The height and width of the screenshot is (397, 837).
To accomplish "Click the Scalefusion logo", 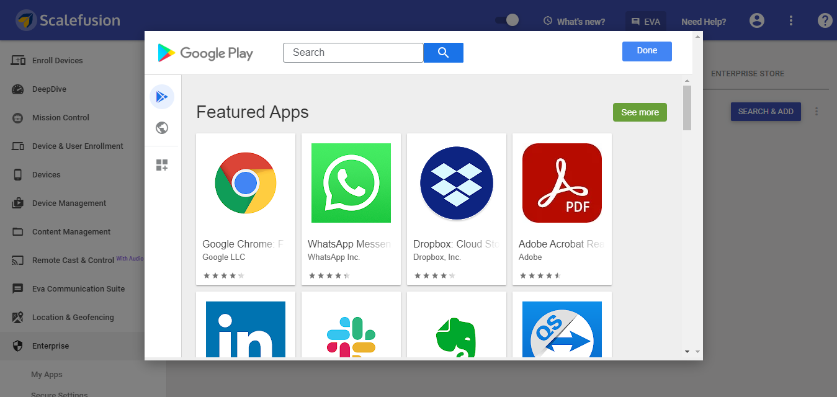I will click(x=68, y=20).
